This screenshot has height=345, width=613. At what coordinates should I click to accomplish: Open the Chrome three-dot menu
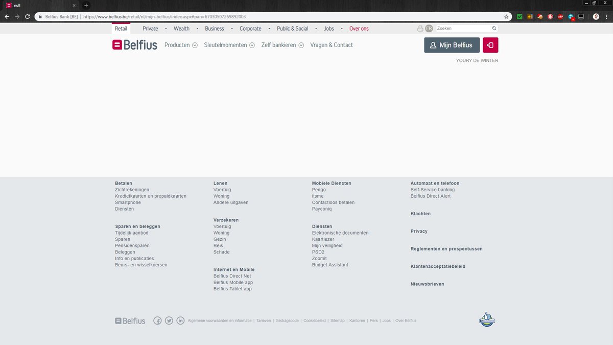[606, 16]
